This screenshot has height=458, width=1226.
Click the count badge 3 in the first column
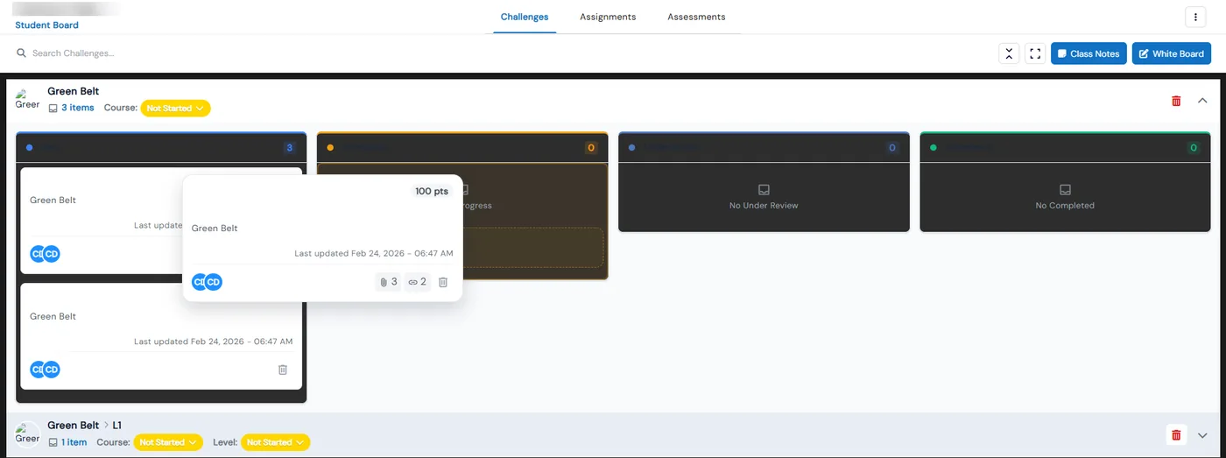pyautogui.click(x=290, y=148)
